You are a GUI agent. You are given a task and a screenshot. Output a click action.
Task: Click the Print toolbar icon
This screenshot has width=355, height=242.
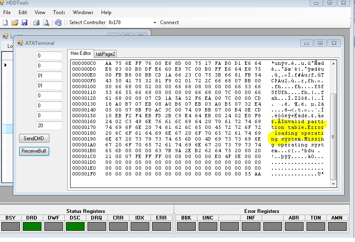36,22
